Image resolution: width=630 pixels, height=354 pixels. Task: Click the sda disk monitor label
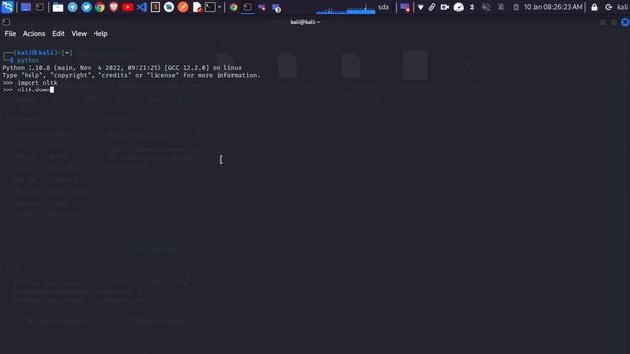pos(383,7)
